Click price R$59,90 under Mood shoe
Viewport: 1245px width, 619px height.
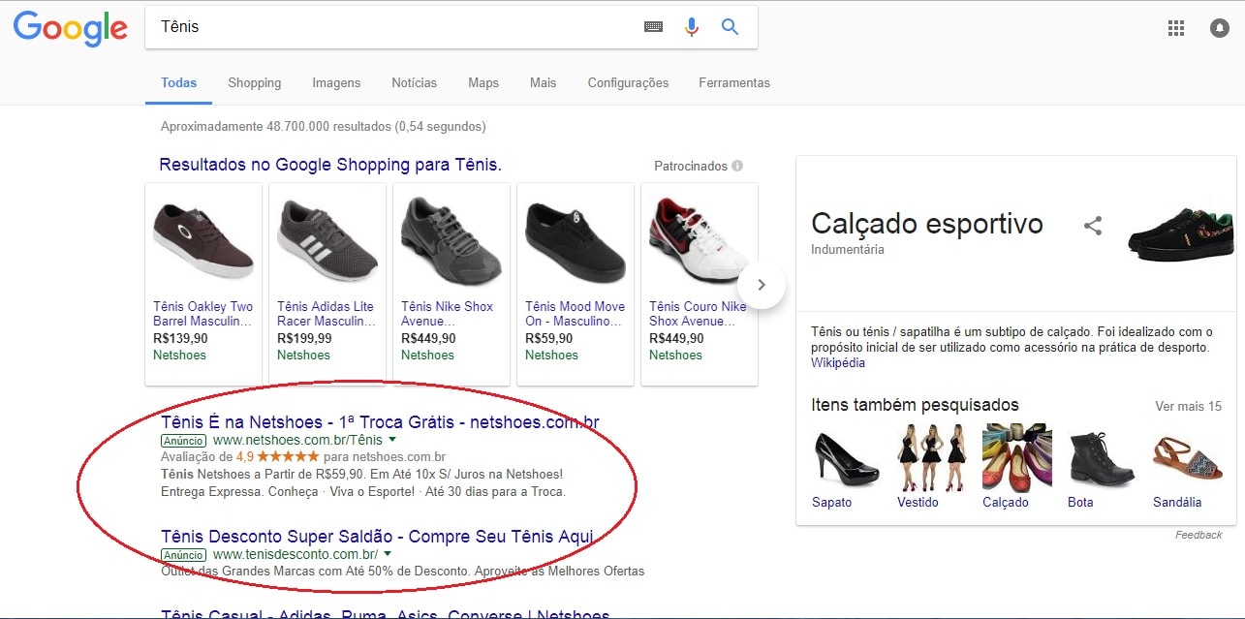[549, 339]
